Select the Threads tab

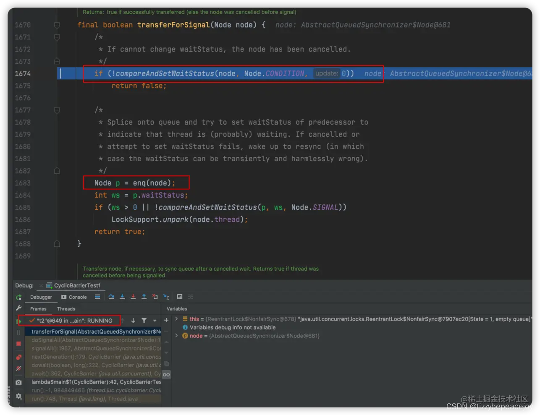pos(66,309)
